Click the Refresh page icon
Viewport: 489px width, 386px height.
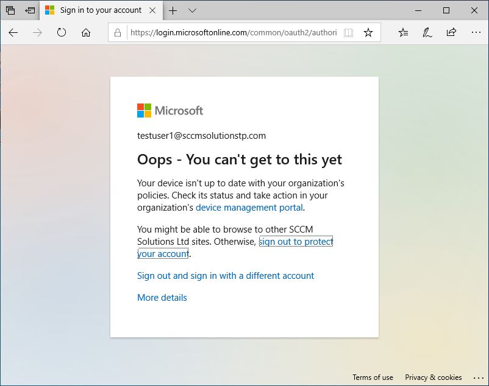62,33
